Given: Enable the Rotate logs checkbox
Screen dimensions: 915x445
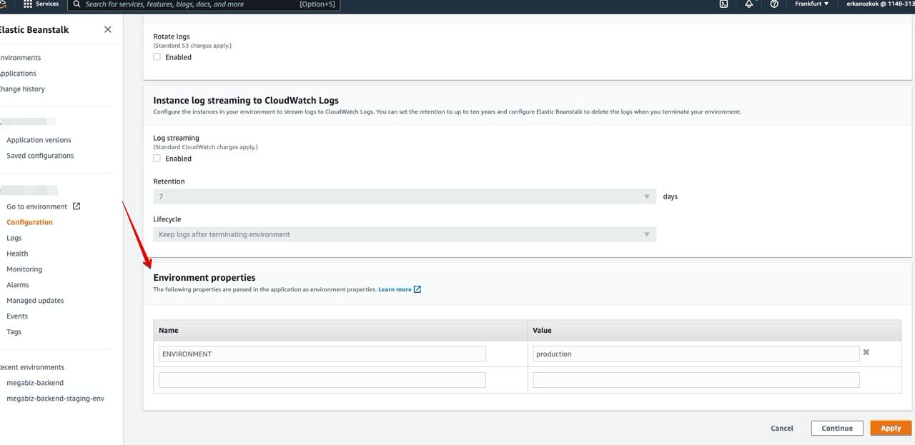Looking at the screenshot, I should [157, 57].
